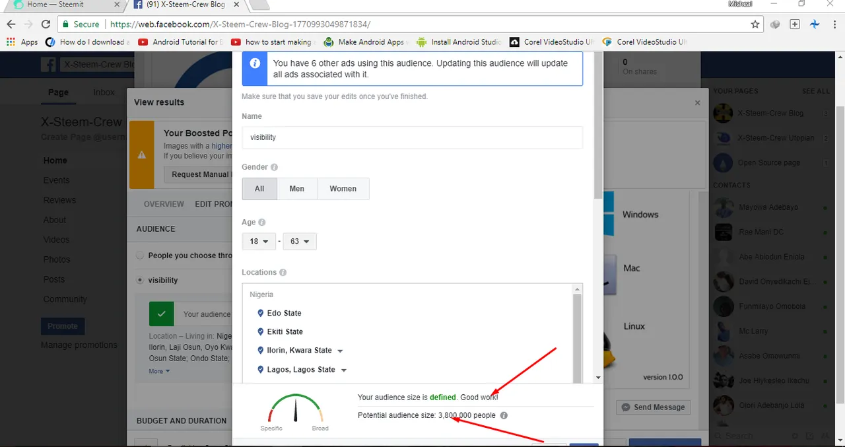Open Community in page sidebar
This screenshot has width=845, height=447.
[x=65, y=299]
